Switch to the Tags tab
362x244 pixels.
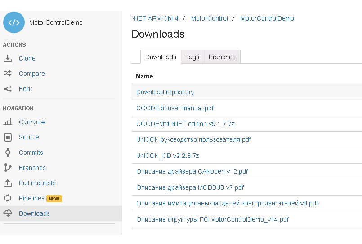pos(192,57)
